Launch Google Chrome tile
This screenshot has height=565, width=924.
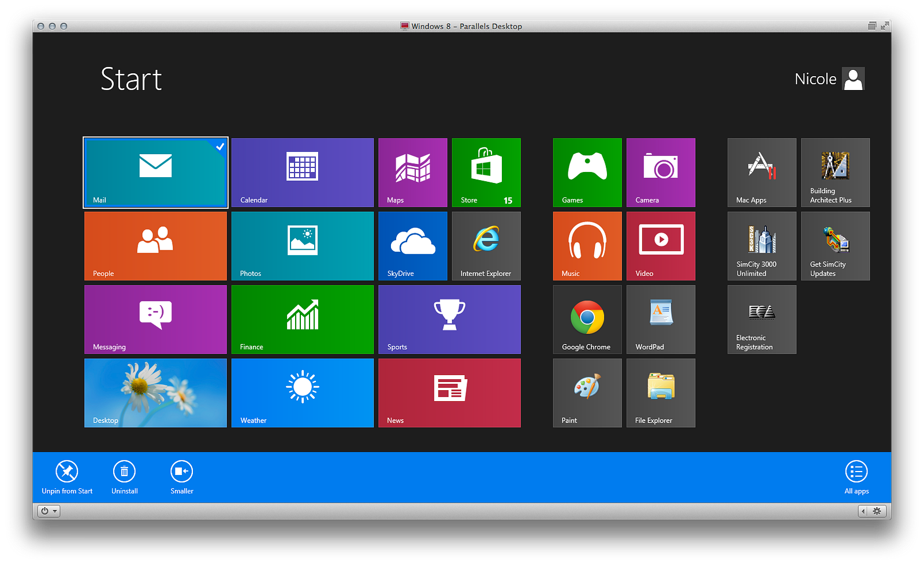pos(587,319)
